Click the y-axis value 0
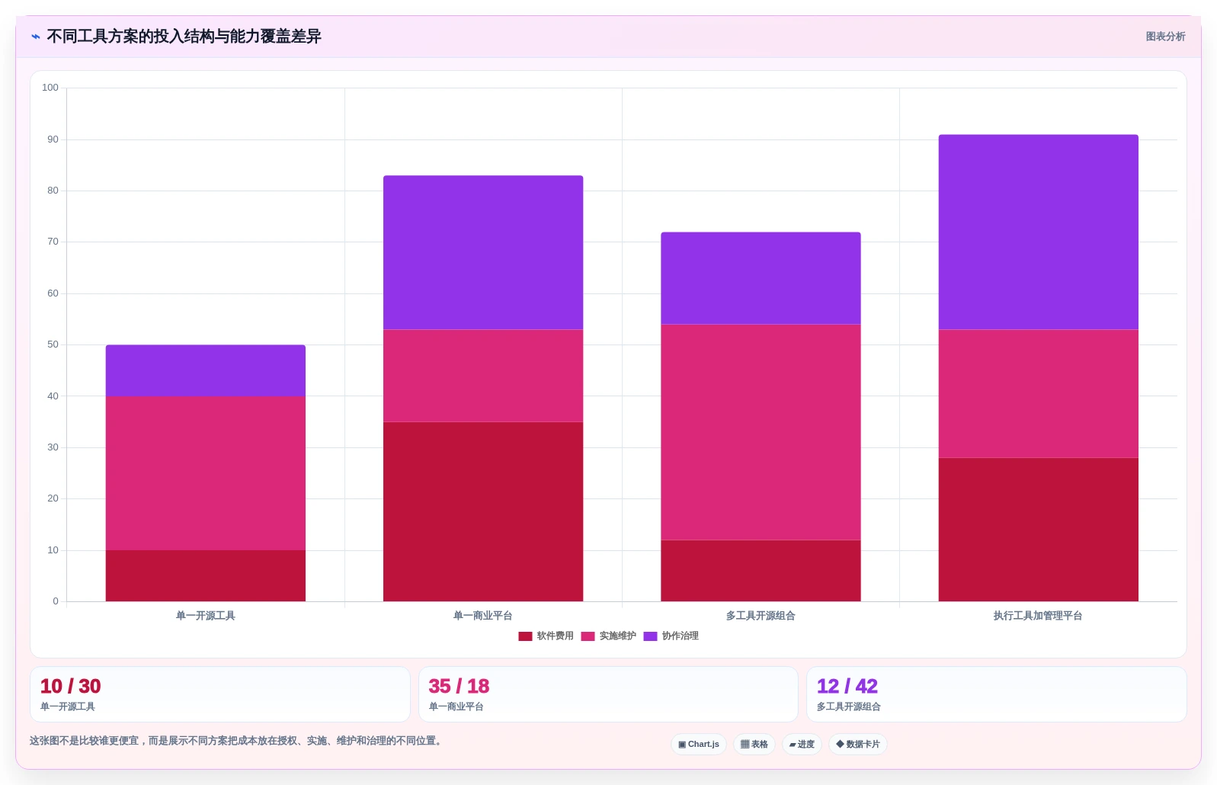Viewport: 1217px width, 785px height. [x=56, y=601]
